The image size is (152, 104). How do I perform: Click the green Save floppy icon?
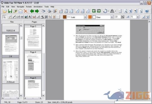[10, 11]
